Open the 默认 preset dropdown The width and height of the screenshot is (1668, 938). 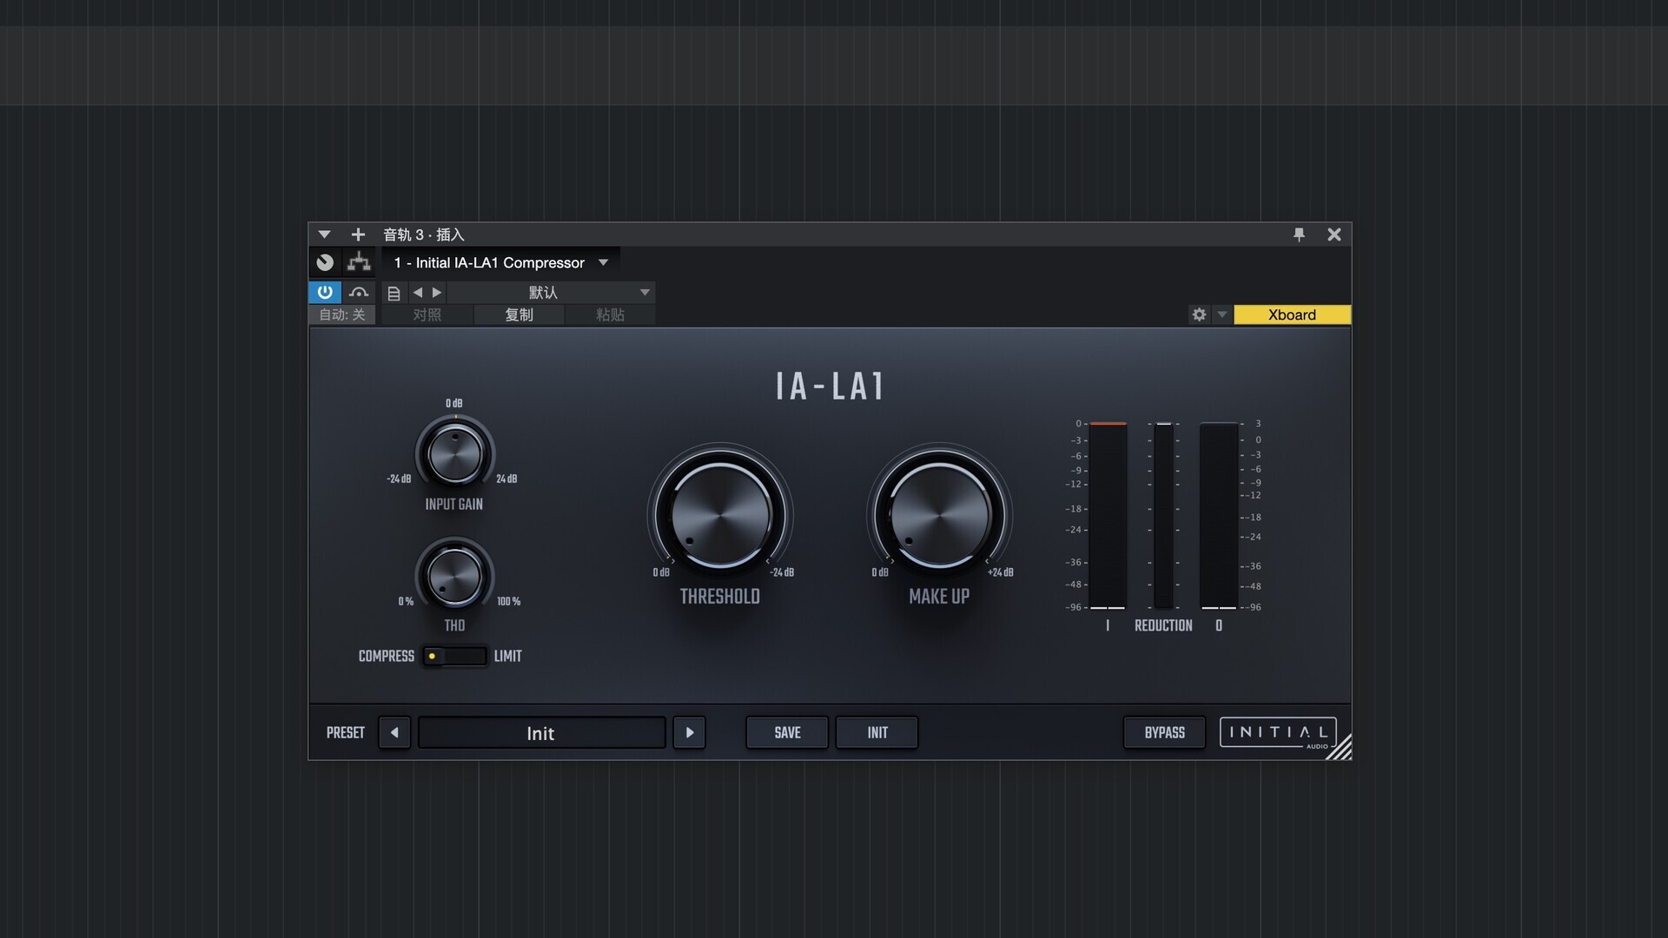point(551,293)
